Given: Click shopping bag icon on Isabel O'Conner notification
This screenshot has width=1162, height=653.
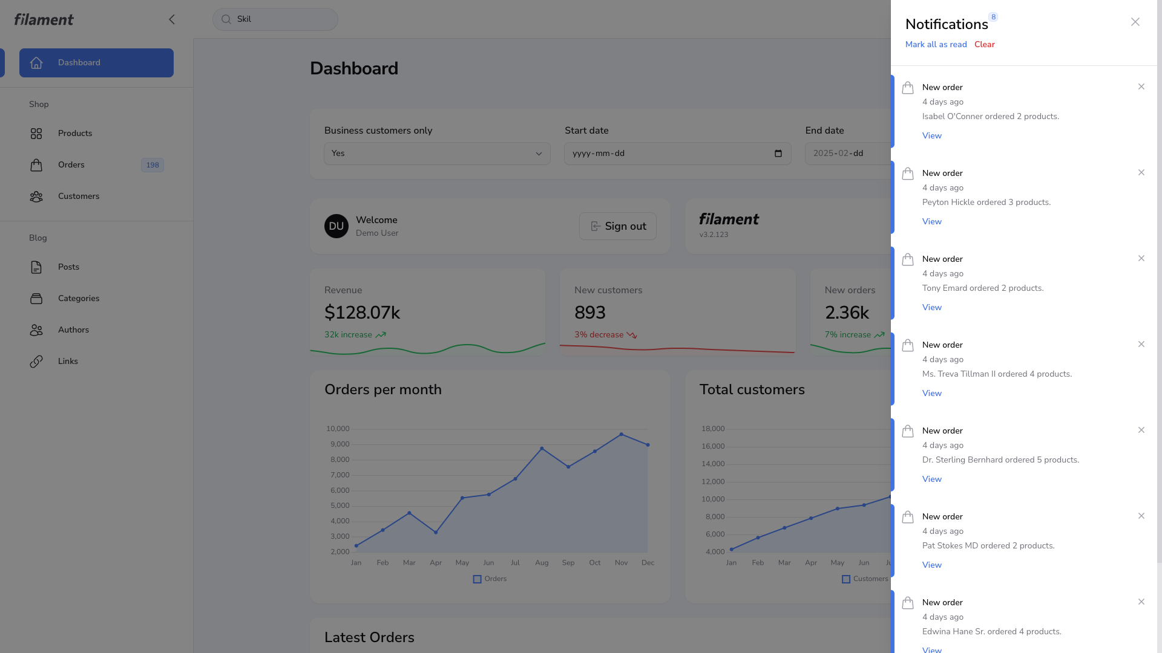Looking at the screenshot, I should [908, 88].
